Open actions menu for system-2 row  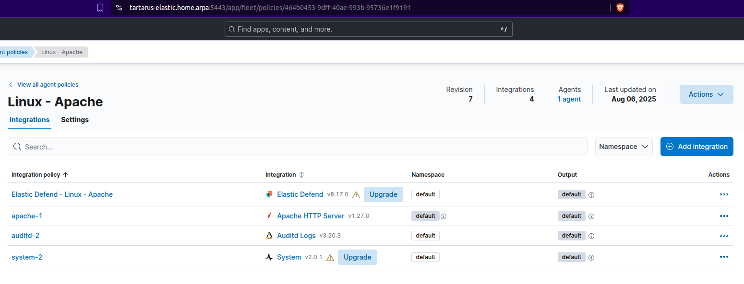coord(724,257)
